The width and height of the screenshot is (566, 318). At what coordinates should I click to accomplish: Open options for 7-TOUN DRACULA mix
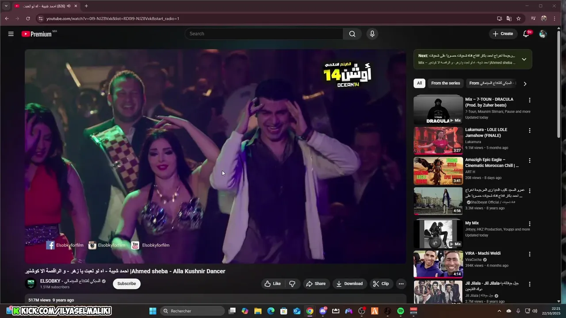point(530,100)
